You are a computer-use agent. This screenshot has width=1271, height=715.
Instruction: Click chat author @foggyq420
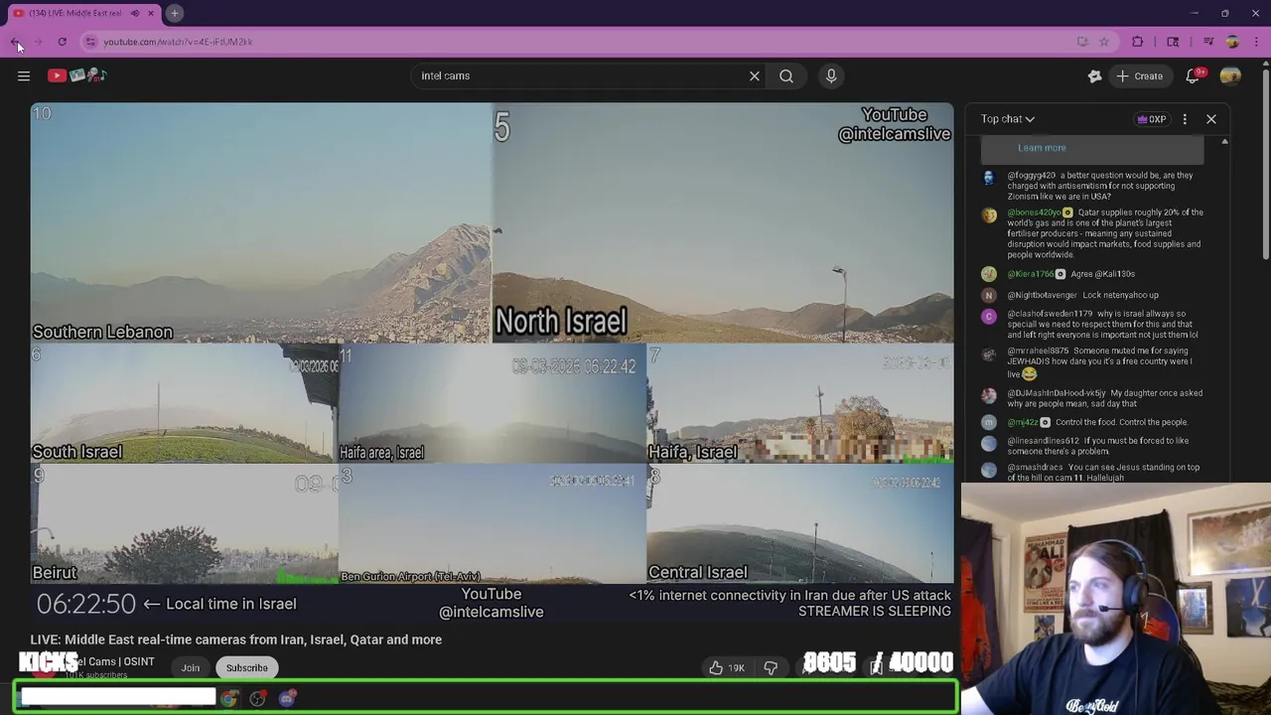pos(1032,176)
